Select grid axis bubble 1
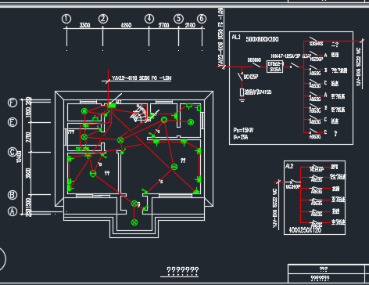The width and height of the screenshot is (369, 285). pos(66,19)
